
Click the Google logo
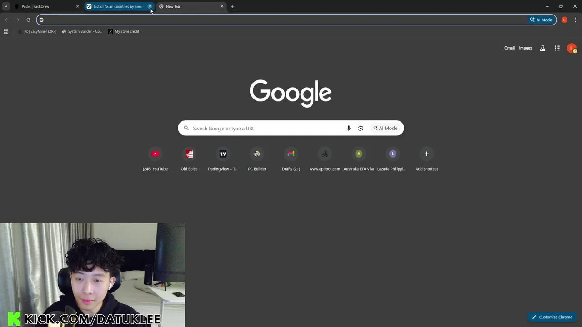coord(291,94)
